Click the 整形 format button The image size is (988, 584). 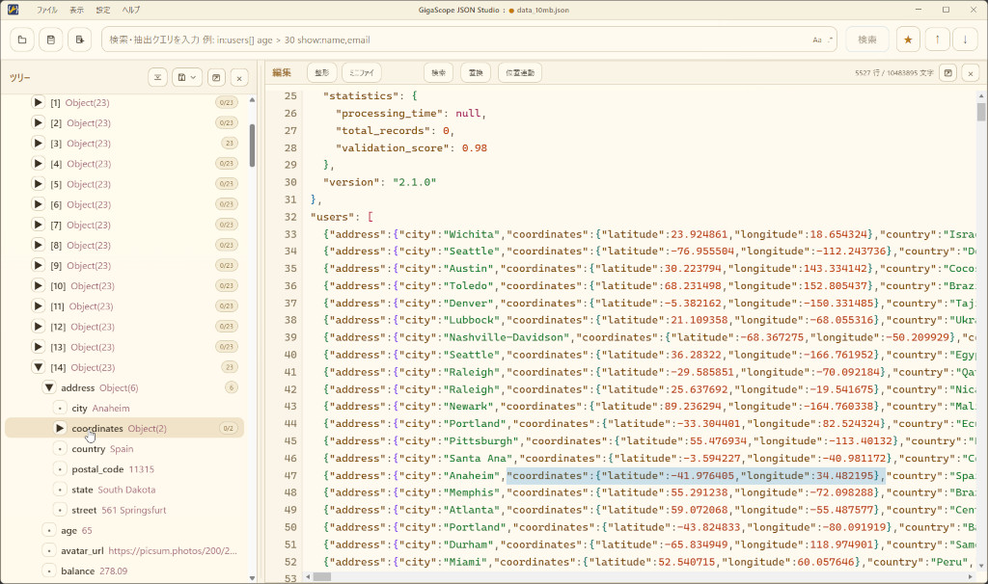322,73
